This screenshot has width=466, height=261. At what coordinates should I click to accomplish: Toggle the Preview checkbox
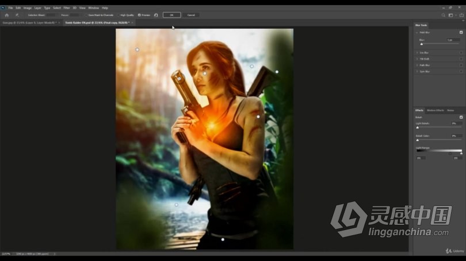coord(139,15)
